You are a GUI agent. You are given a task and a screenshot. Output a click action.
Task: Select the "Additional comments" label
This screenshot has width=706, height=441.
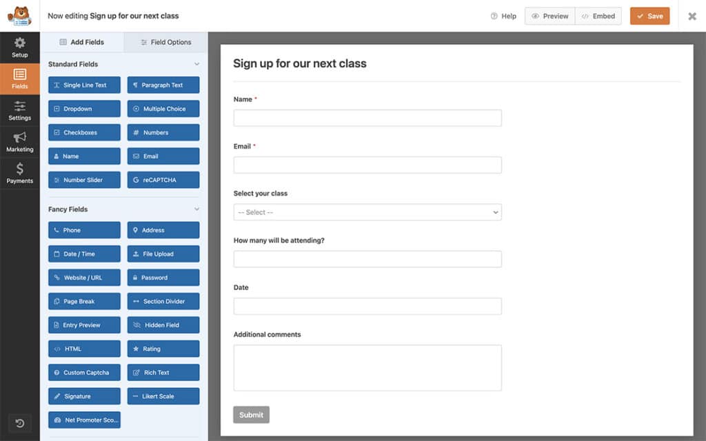point(267,334)
